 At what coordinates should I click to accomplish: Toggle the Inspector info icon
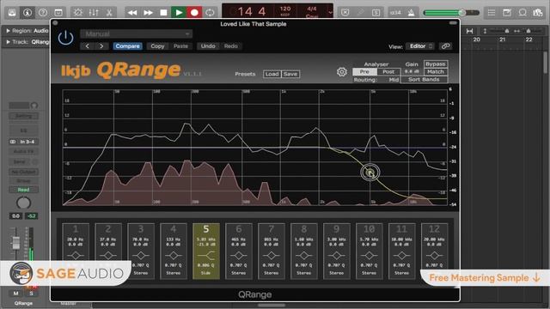pos(27,13)
